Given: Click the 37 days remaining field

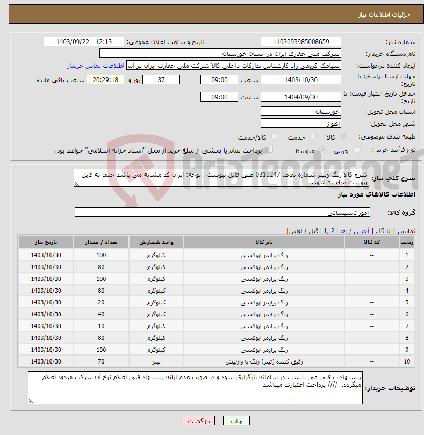Looking at the screenshot, I should point(161,80).
